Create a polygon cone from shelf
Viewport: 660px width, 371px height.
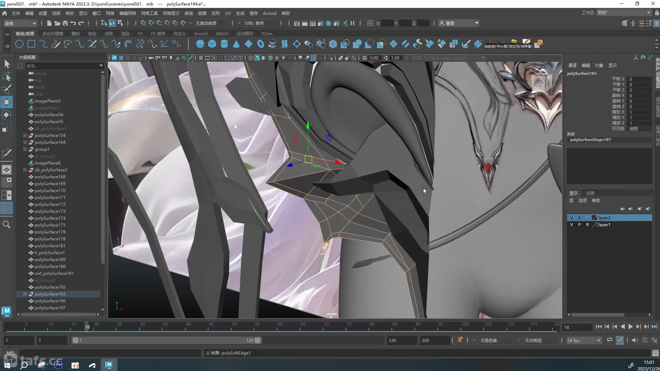(236, 44)
